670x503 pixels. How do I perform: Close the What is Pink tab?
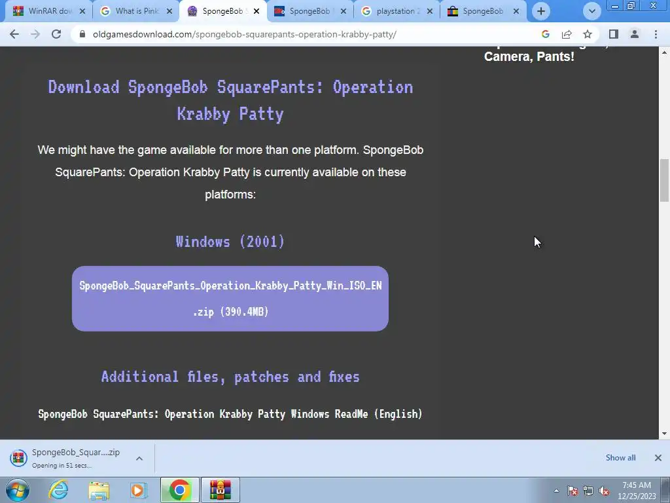tap(169, 11)
